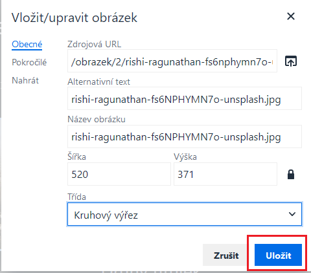
Task: Click the Zdrojová URL label
Action: pyautogui.click(x=94, y=44)
